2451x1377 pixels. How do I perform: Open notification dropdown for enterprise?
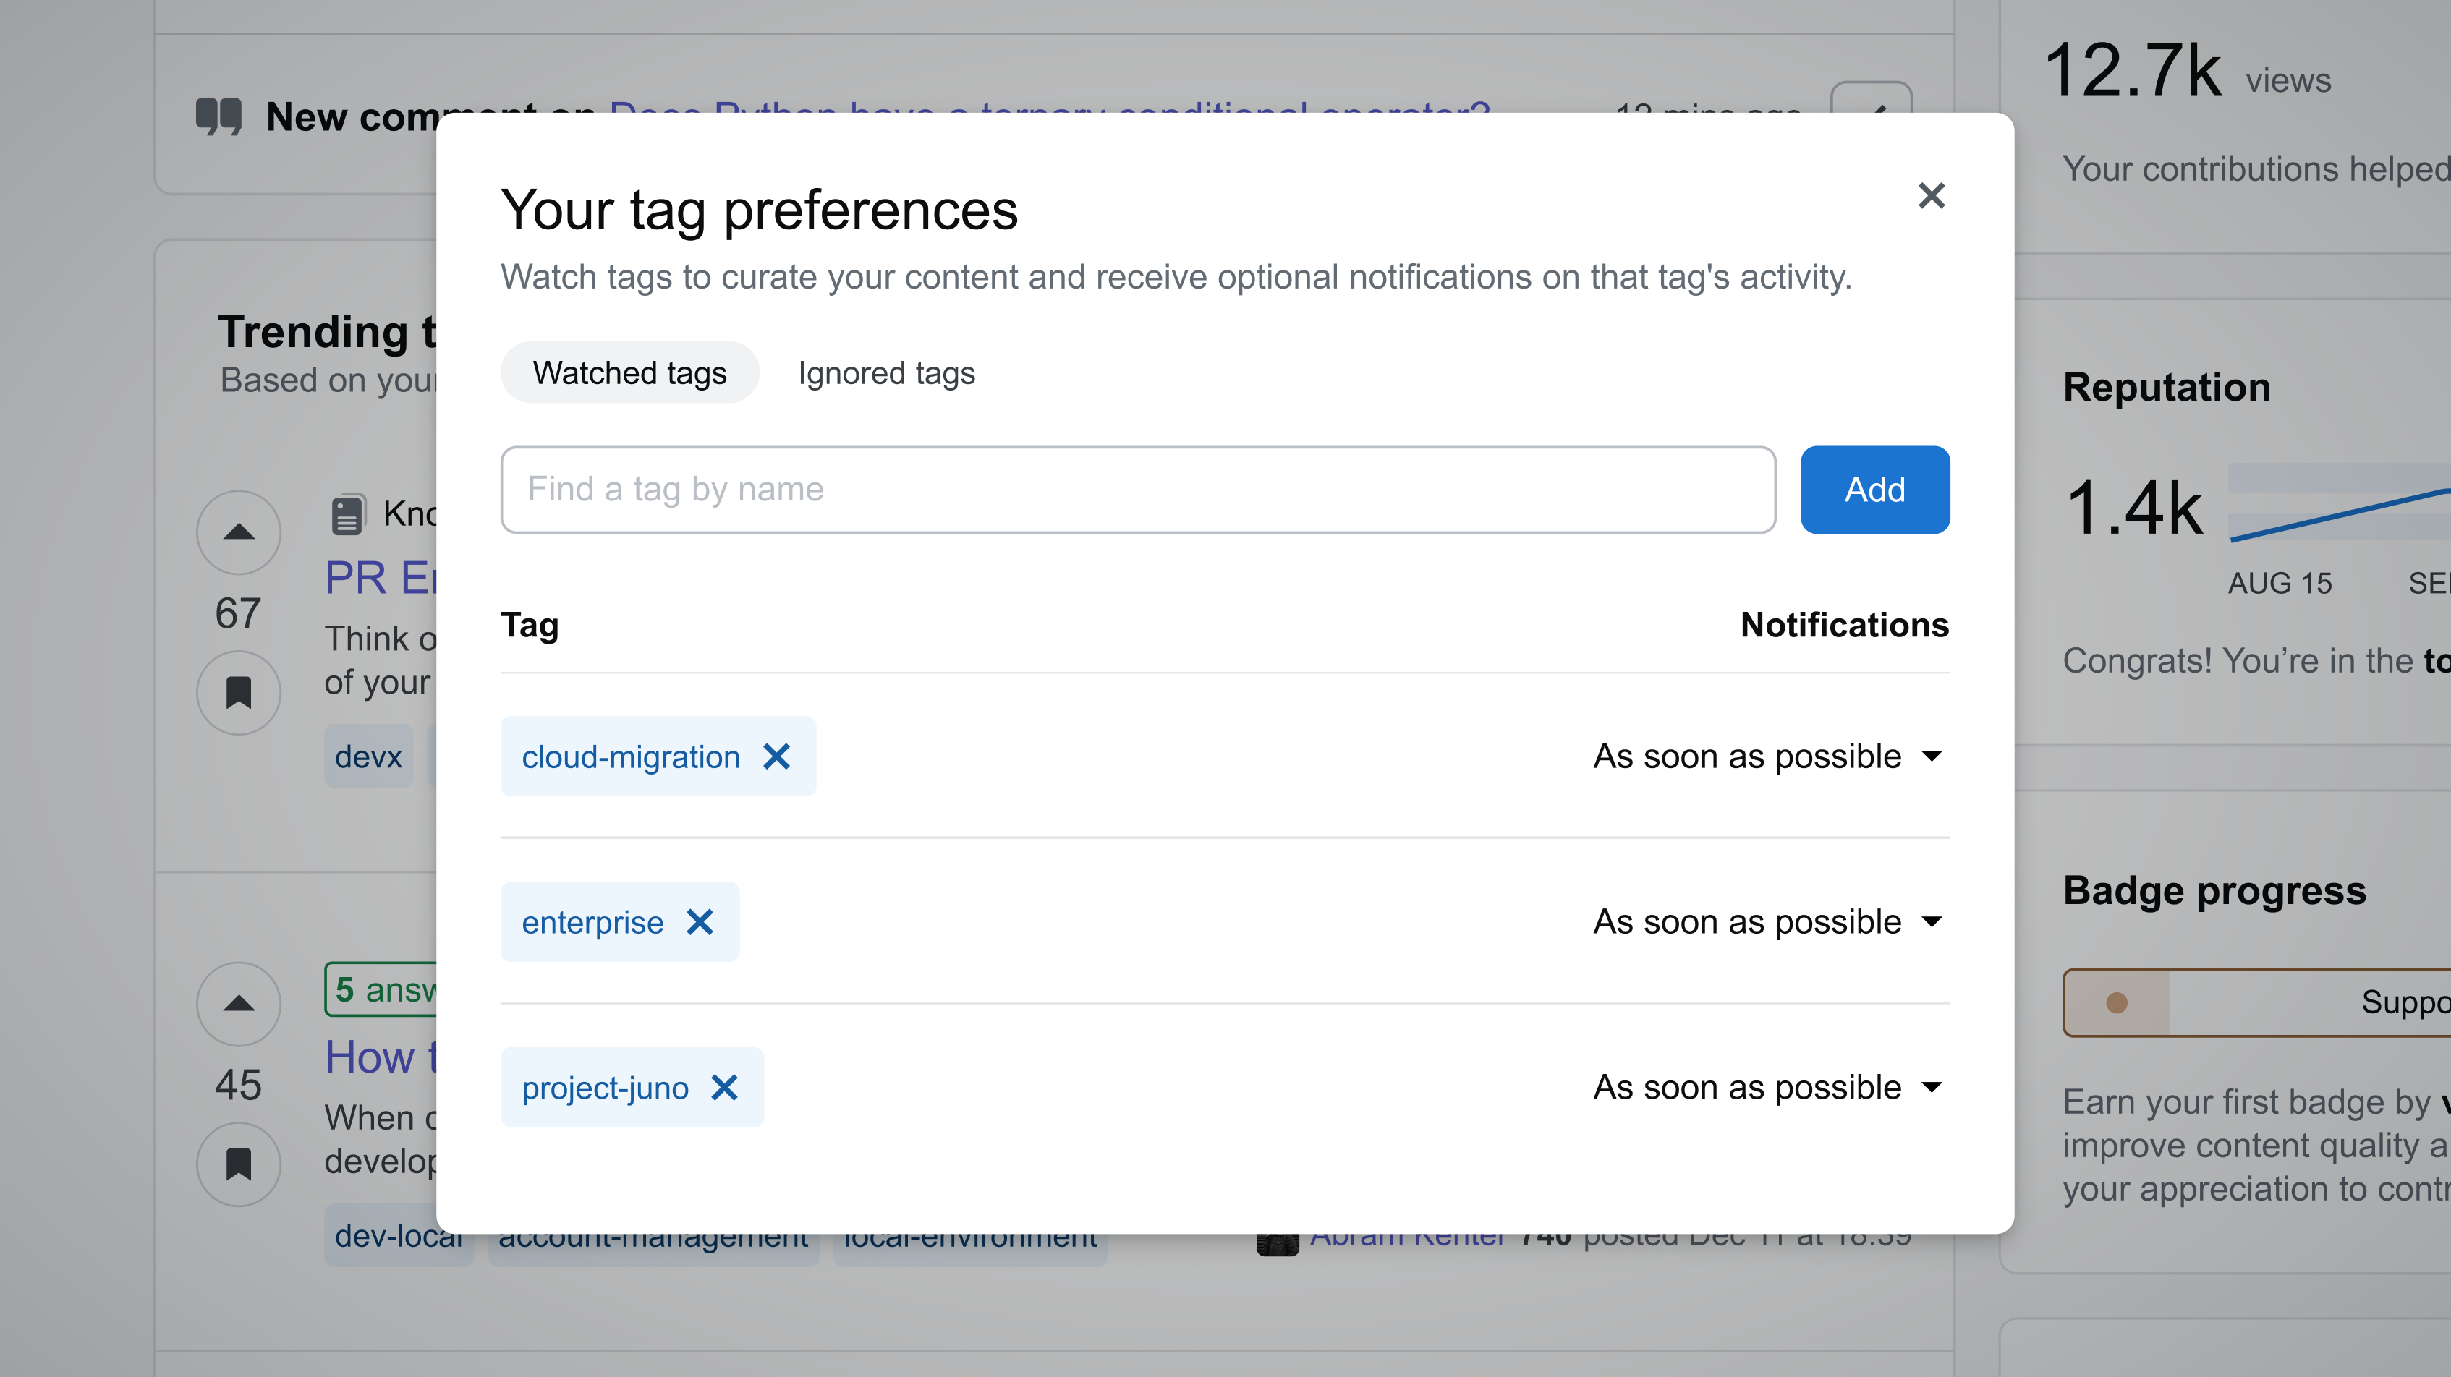(1768, 922)
